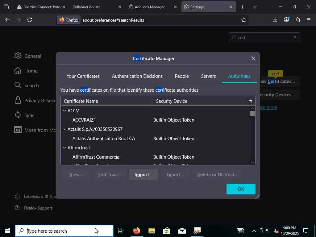The width and height of the screenshot is (316, 237).
Task: Focus the settings search field containing cert
Action: tap(264, 37)
